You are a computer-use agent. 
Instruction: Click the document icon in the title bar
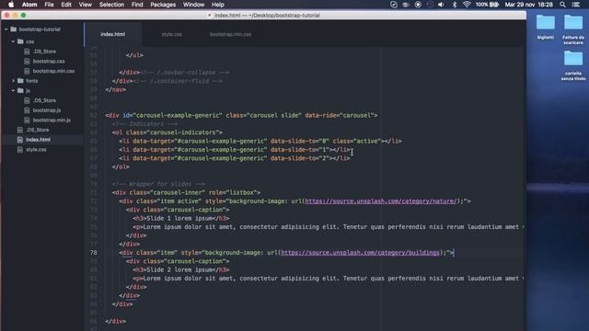pos(210,16)
